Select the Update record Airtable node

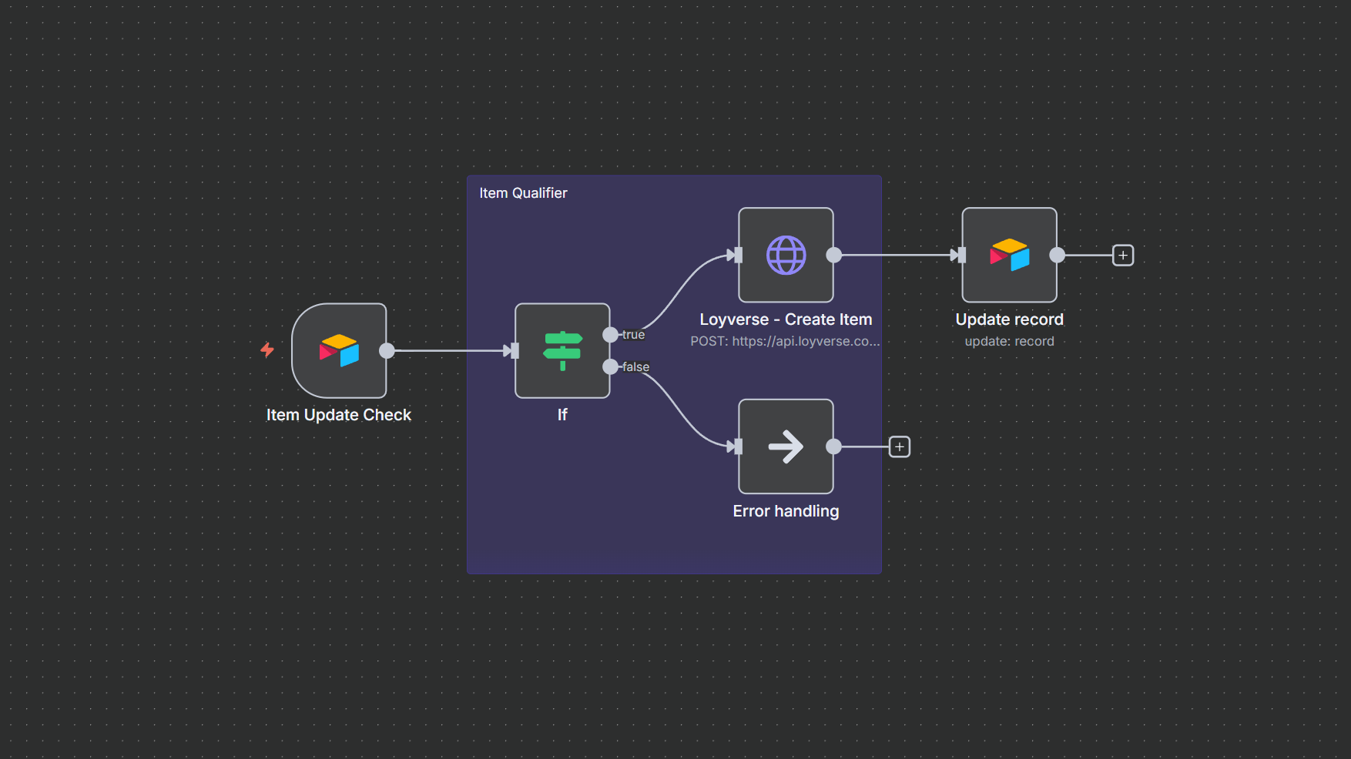pyautogui.click(x=1009, y=255)
